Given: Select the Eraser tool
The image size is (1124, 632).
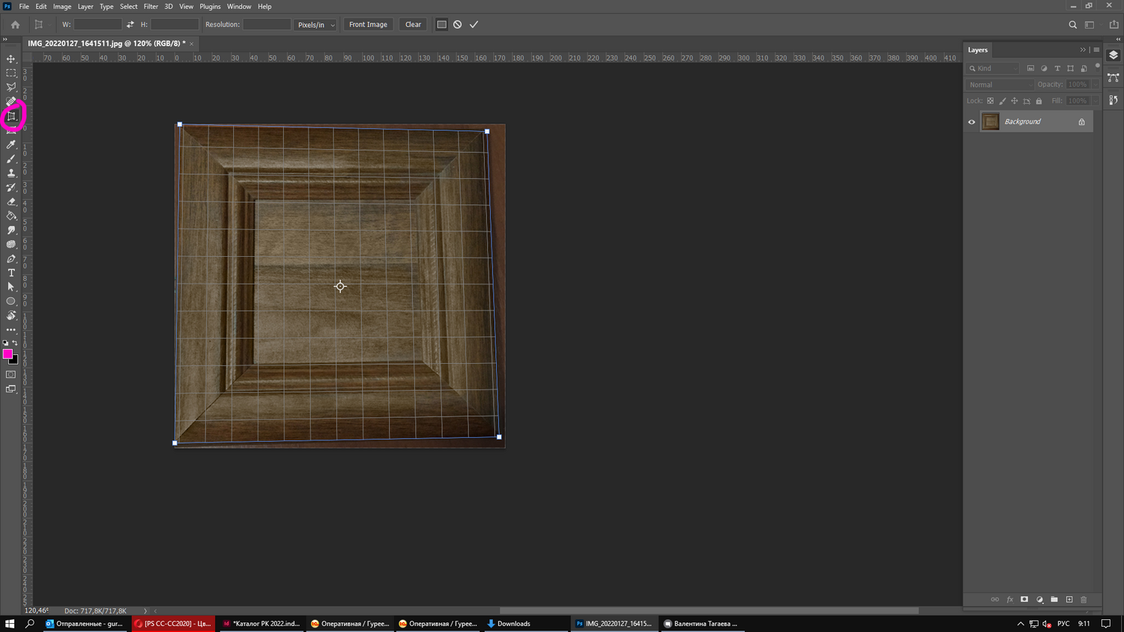Looking at the screenshot, I should [11, 201].
